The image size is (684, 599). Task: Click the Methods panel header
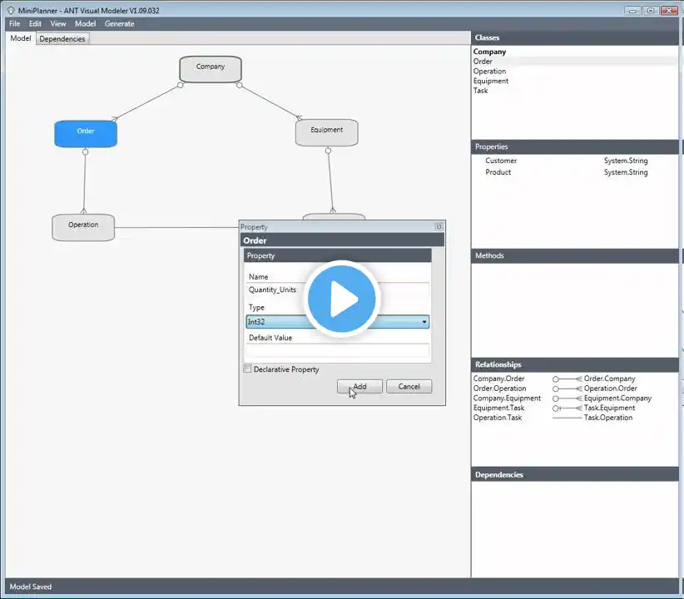575,255
